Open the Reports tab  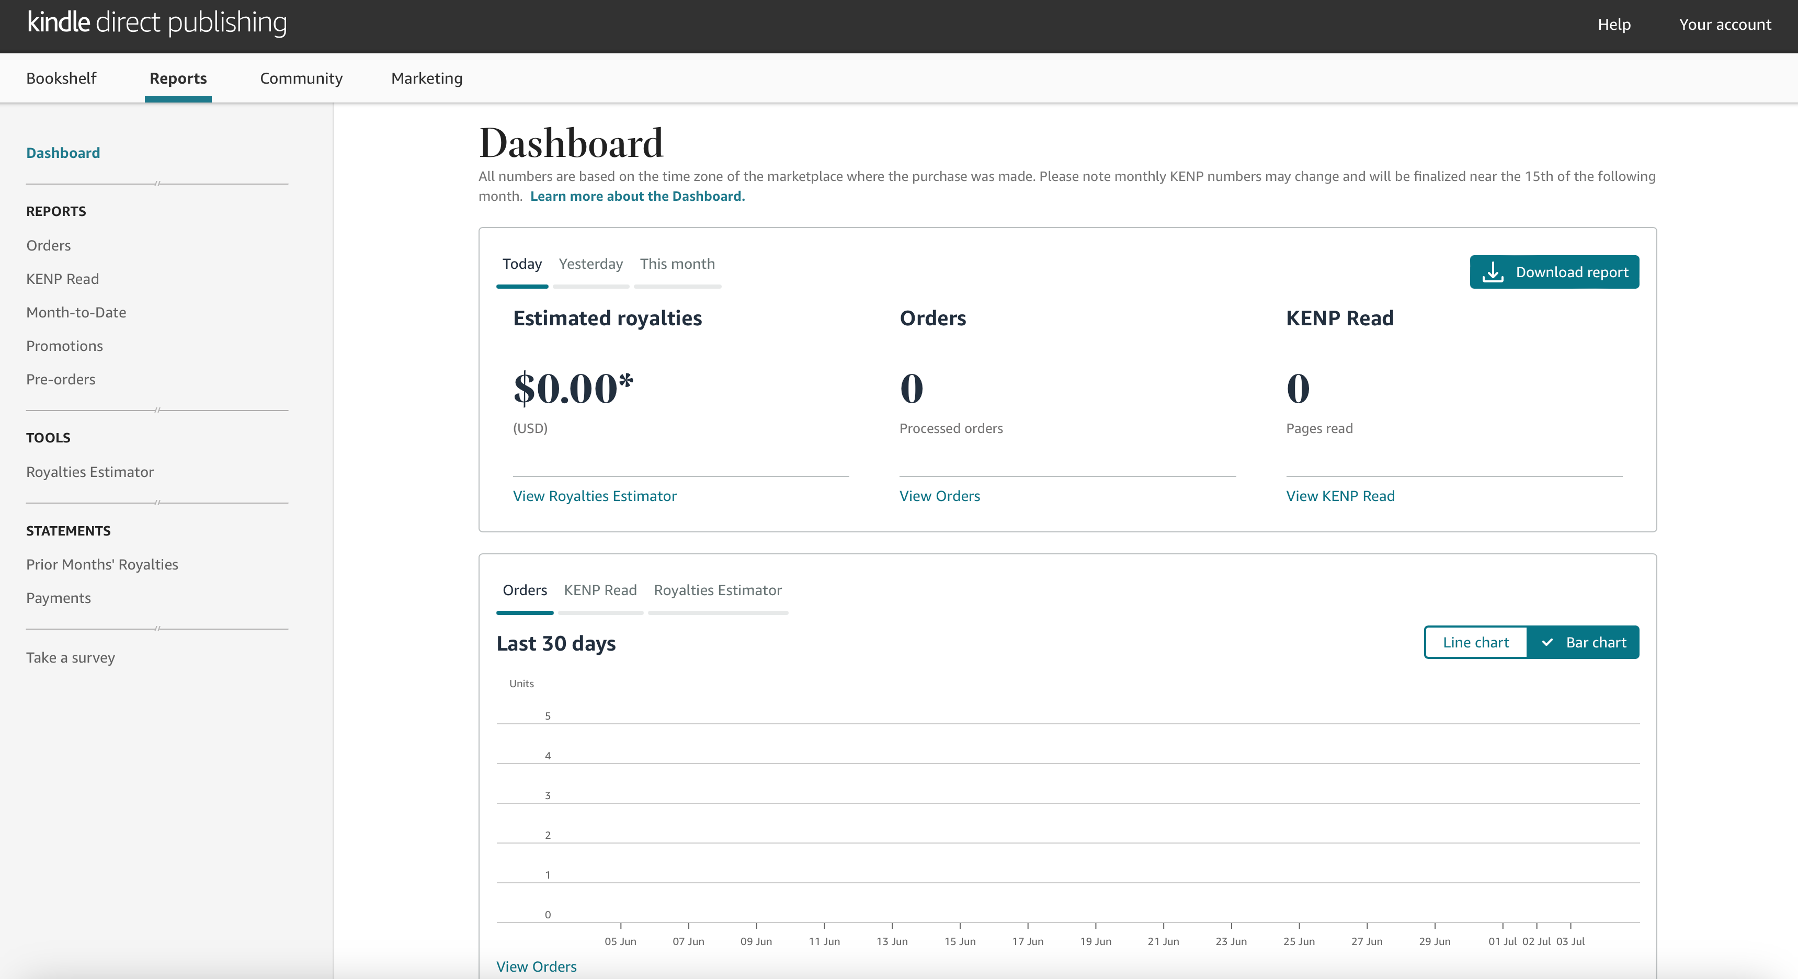(178, 78)
